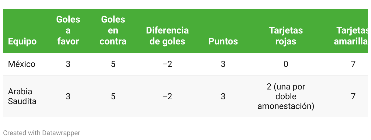Select Arabia Saudita's yellow cards value
Screen dimensions: 371x140
(353, 96)
